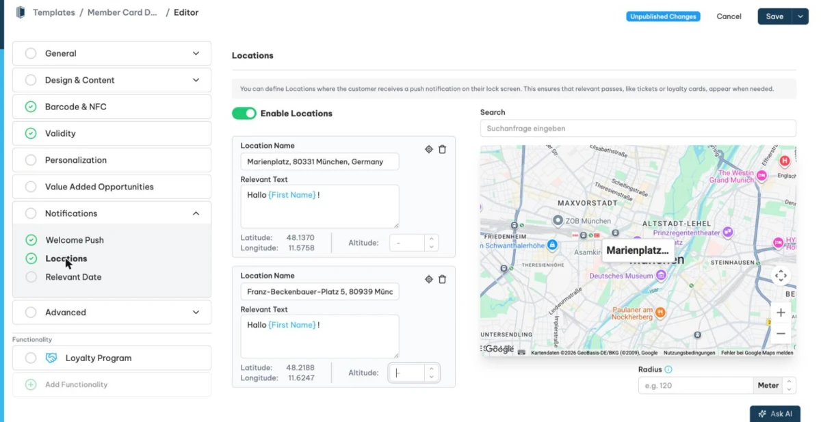Toggle the Enable Locations switch
The height and width of the screenshot is (422, 821).
[244, 114]
